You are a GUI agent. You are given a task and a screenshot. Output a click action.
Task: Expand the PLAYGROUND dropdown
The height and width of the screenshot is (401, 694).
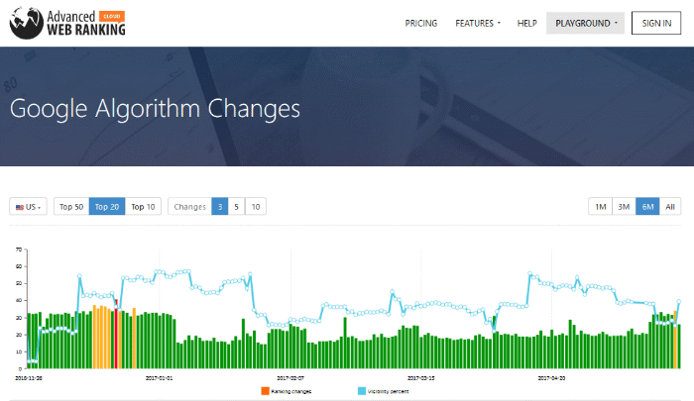tap(586, 23)
